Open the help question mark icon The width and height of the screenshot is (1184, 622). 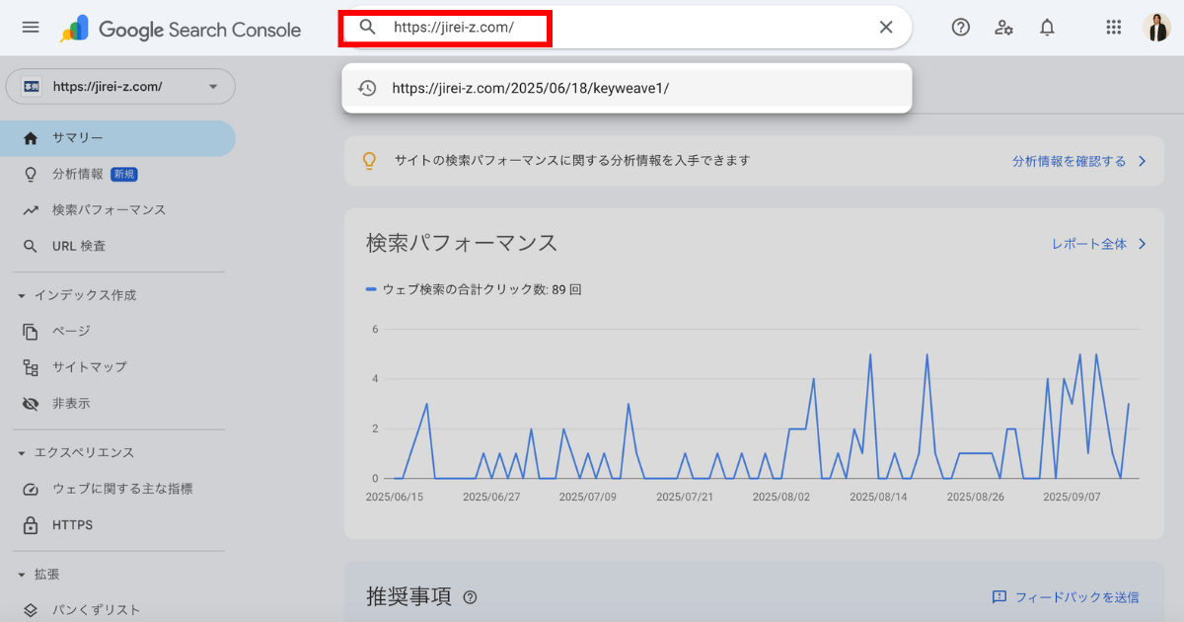(960, 28)
